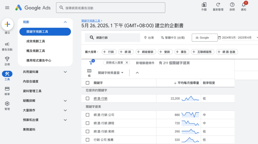Collapse the 規劃 section chevron
The height and width of the screenshot is (144, 258).
click(65, 22)
